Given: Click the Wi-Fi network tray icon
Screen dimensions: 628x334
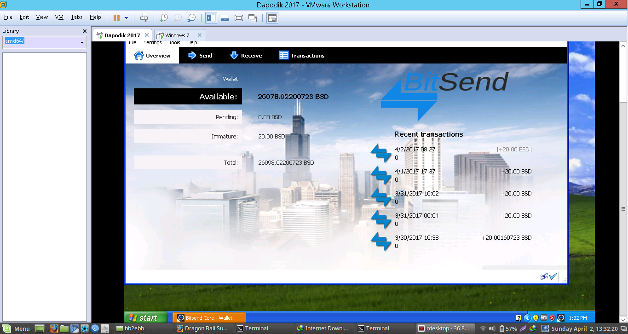Looking at the screenshot, I should pos(483,328).
